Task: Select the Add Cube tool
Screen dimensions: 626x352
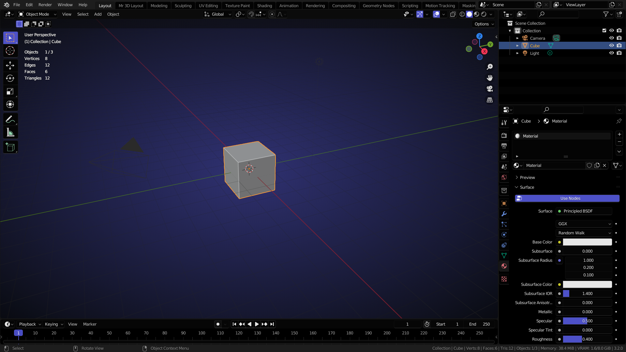Action: (10, 147)
